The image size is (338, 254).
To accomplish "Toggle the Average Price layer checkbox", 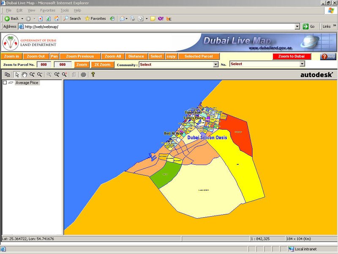I will (5, 83).
